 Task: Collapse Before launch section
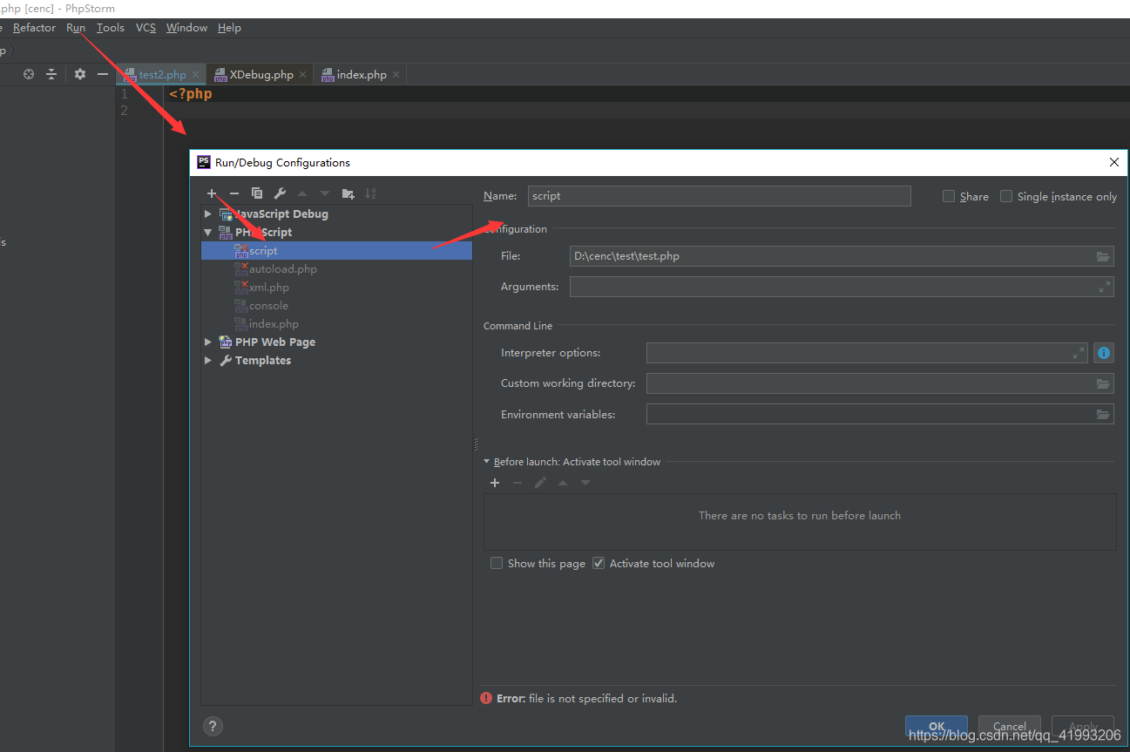487,462
